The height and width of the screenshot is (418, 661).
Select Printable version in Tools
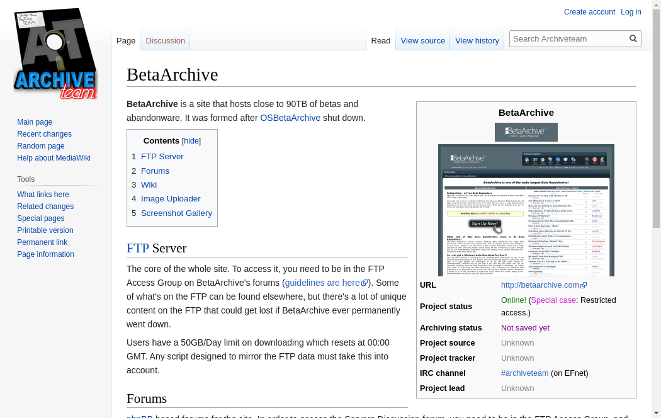pyautogui.click(x=45, y=230)
